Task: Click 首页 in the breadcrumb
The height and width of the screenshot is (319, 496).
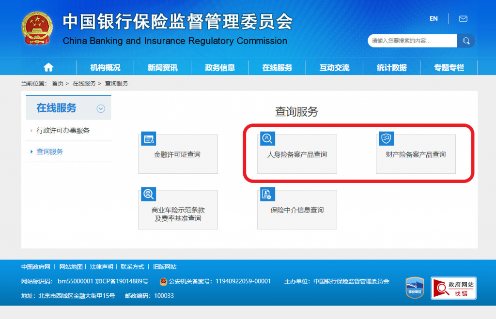Action: coord(58,83)
